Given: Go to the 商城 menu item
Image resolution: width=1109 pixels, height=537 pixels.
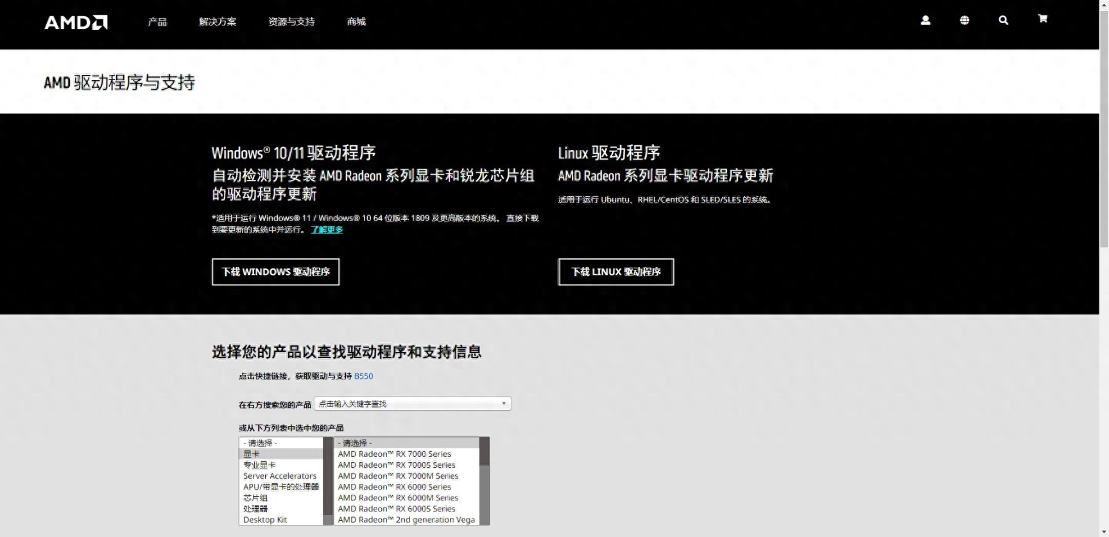Looking at the screenshot, I should [356, 22].
